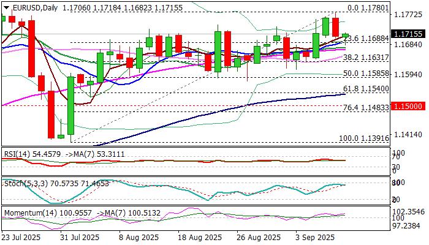The width and height of the screenshot is (429, 245).
Task: Click the 3 Sep 2025 date label
Action: point(315,237)
